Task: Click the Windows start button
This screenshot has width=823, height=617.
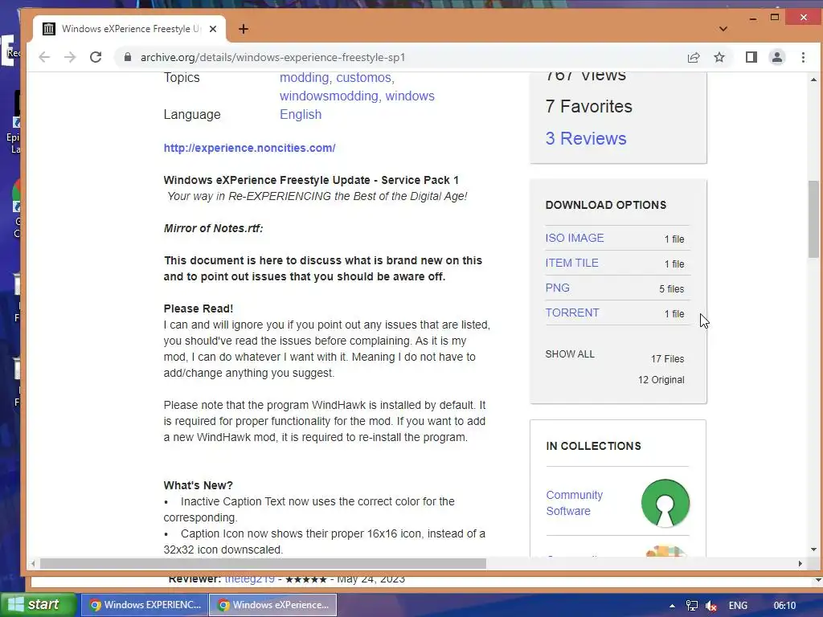Action: point(39,605)
